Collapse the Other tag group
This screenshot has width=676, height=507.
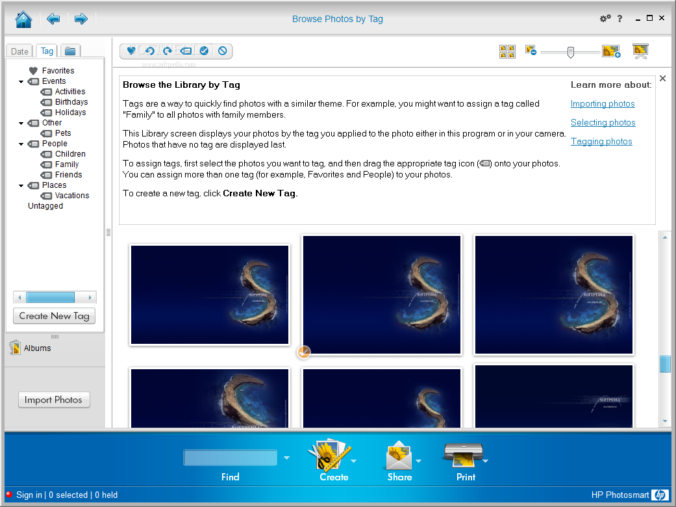point(21,123)
